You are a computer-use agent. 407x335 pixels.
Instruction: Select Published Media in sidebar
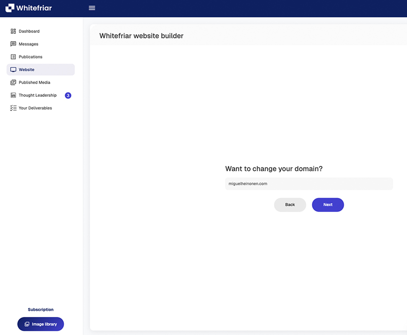coord(34,83)
